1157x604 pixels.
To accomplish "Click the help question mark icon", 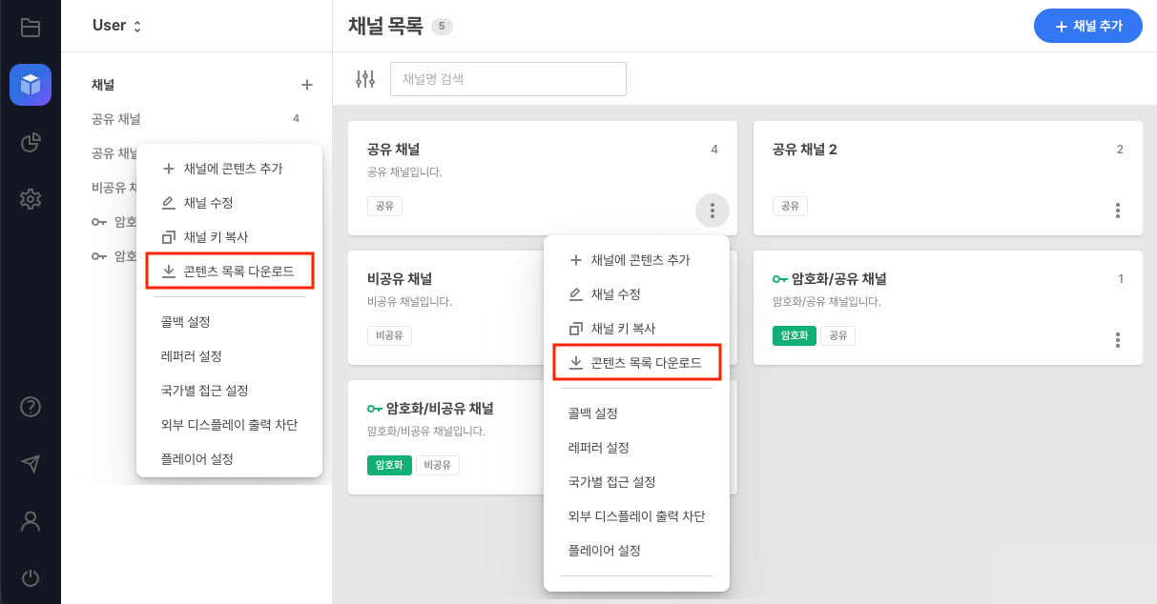I will click(x=30, y=407).
